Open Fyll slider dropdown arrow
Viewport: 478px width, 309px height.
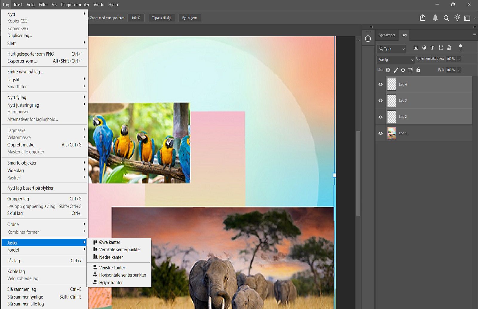tap(459, 70)
